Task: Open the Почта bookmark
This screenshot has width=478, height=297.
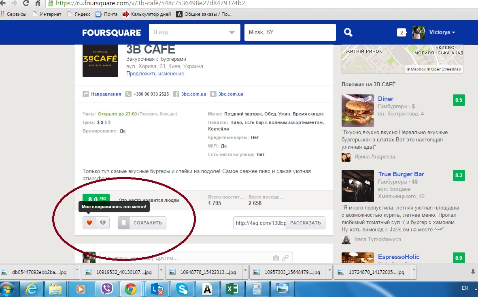Action: click(x=107, y=14)
